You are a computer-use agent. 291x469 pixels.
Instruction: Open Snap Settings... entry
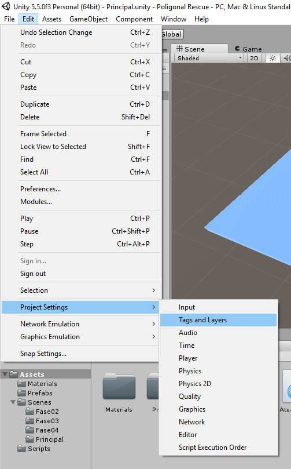coord(81,354)
